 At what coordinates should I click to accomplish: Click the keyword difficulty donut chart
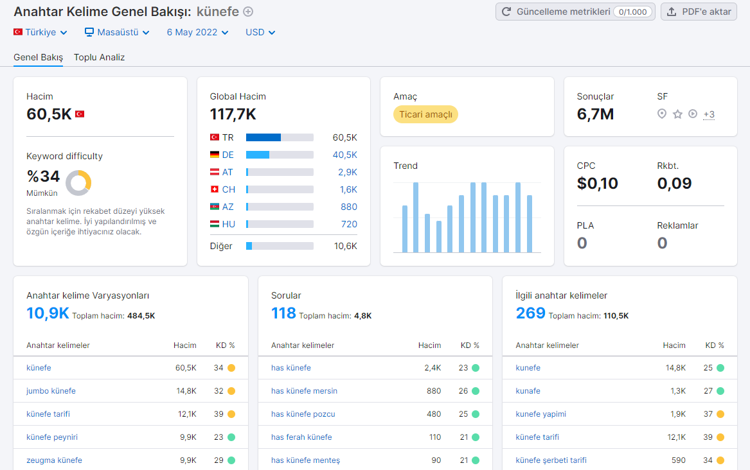[x=78, y=183]
